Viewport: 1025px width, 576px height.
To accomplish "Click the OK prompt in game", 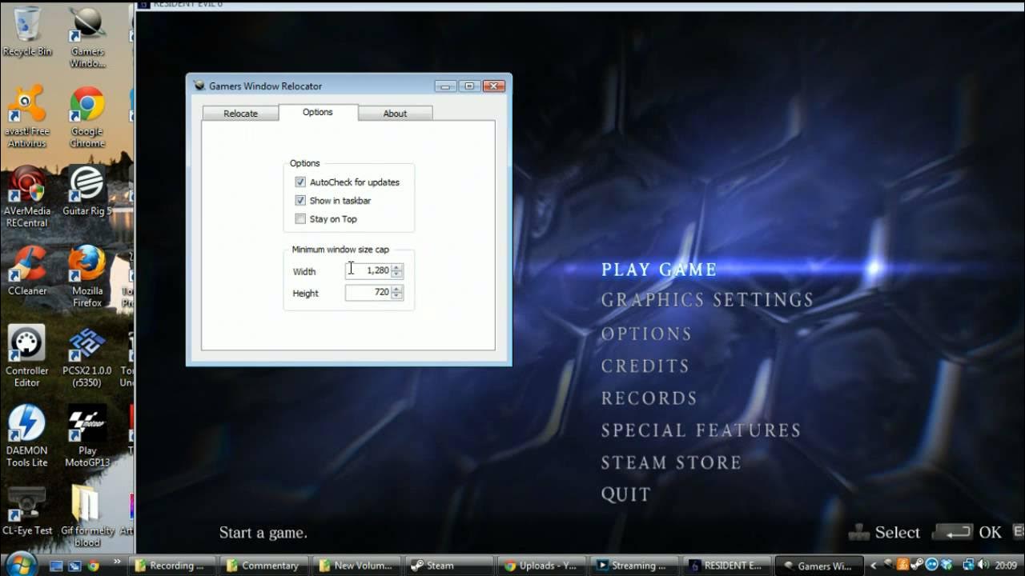I will coord(968,532).
